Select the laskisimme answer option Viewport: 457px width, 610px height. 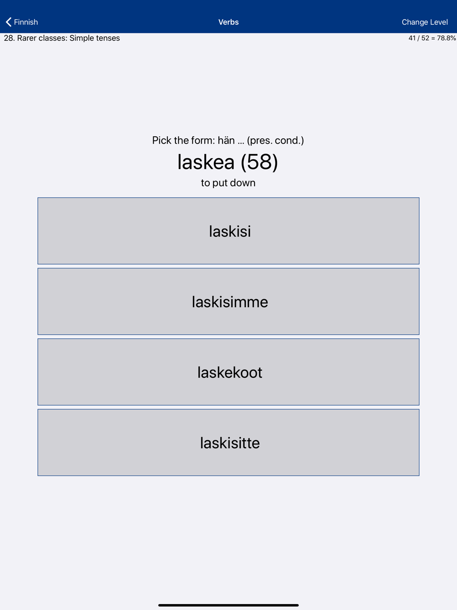tap(228, 301)
